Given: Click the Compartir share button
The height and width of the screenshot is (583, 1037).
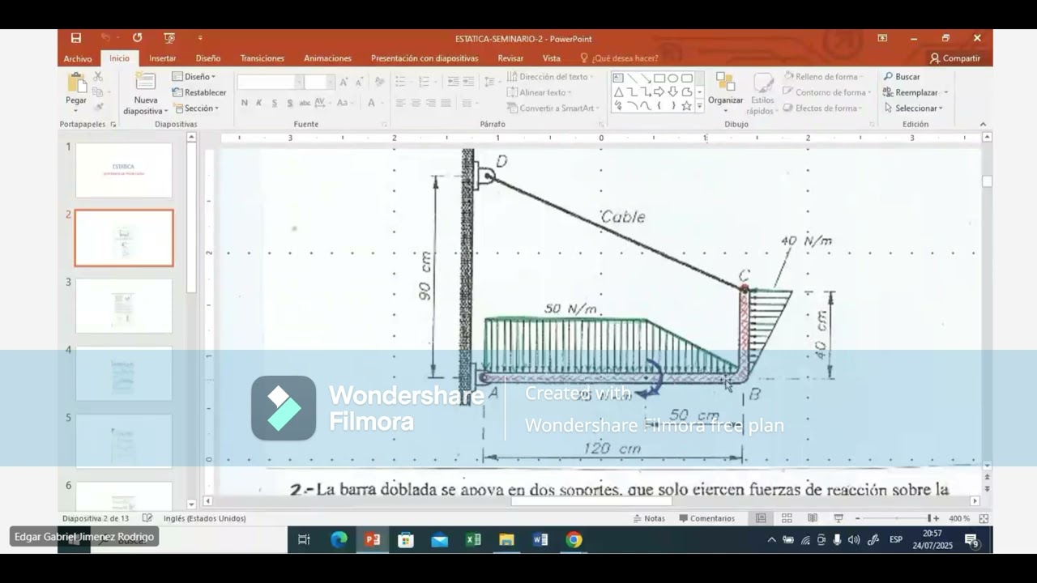Looking at the screenshot, I should (955, 58).
